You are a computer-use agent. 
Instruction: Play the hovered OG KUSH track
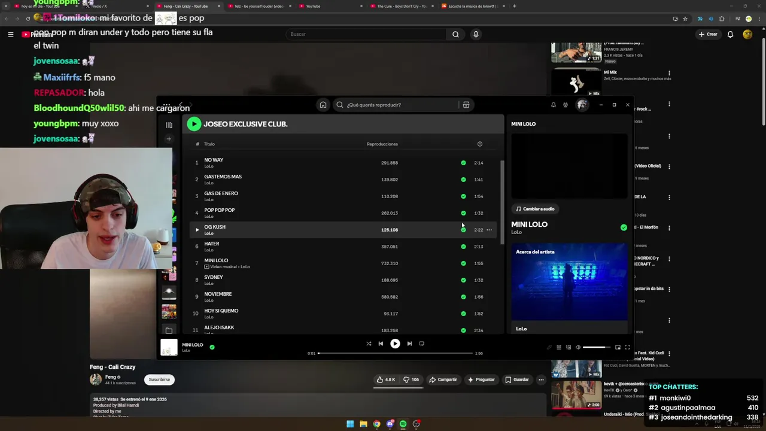point(197,230)
